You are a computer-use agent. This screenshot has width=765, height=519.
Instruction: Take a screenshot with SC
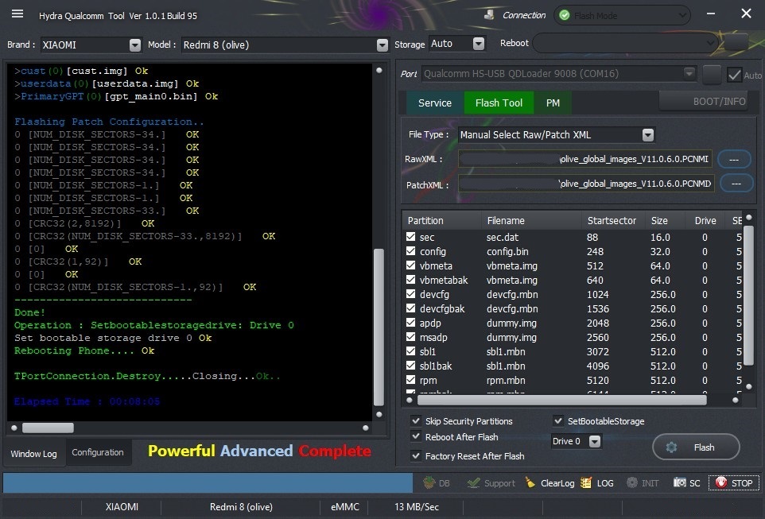pos(687,483)
